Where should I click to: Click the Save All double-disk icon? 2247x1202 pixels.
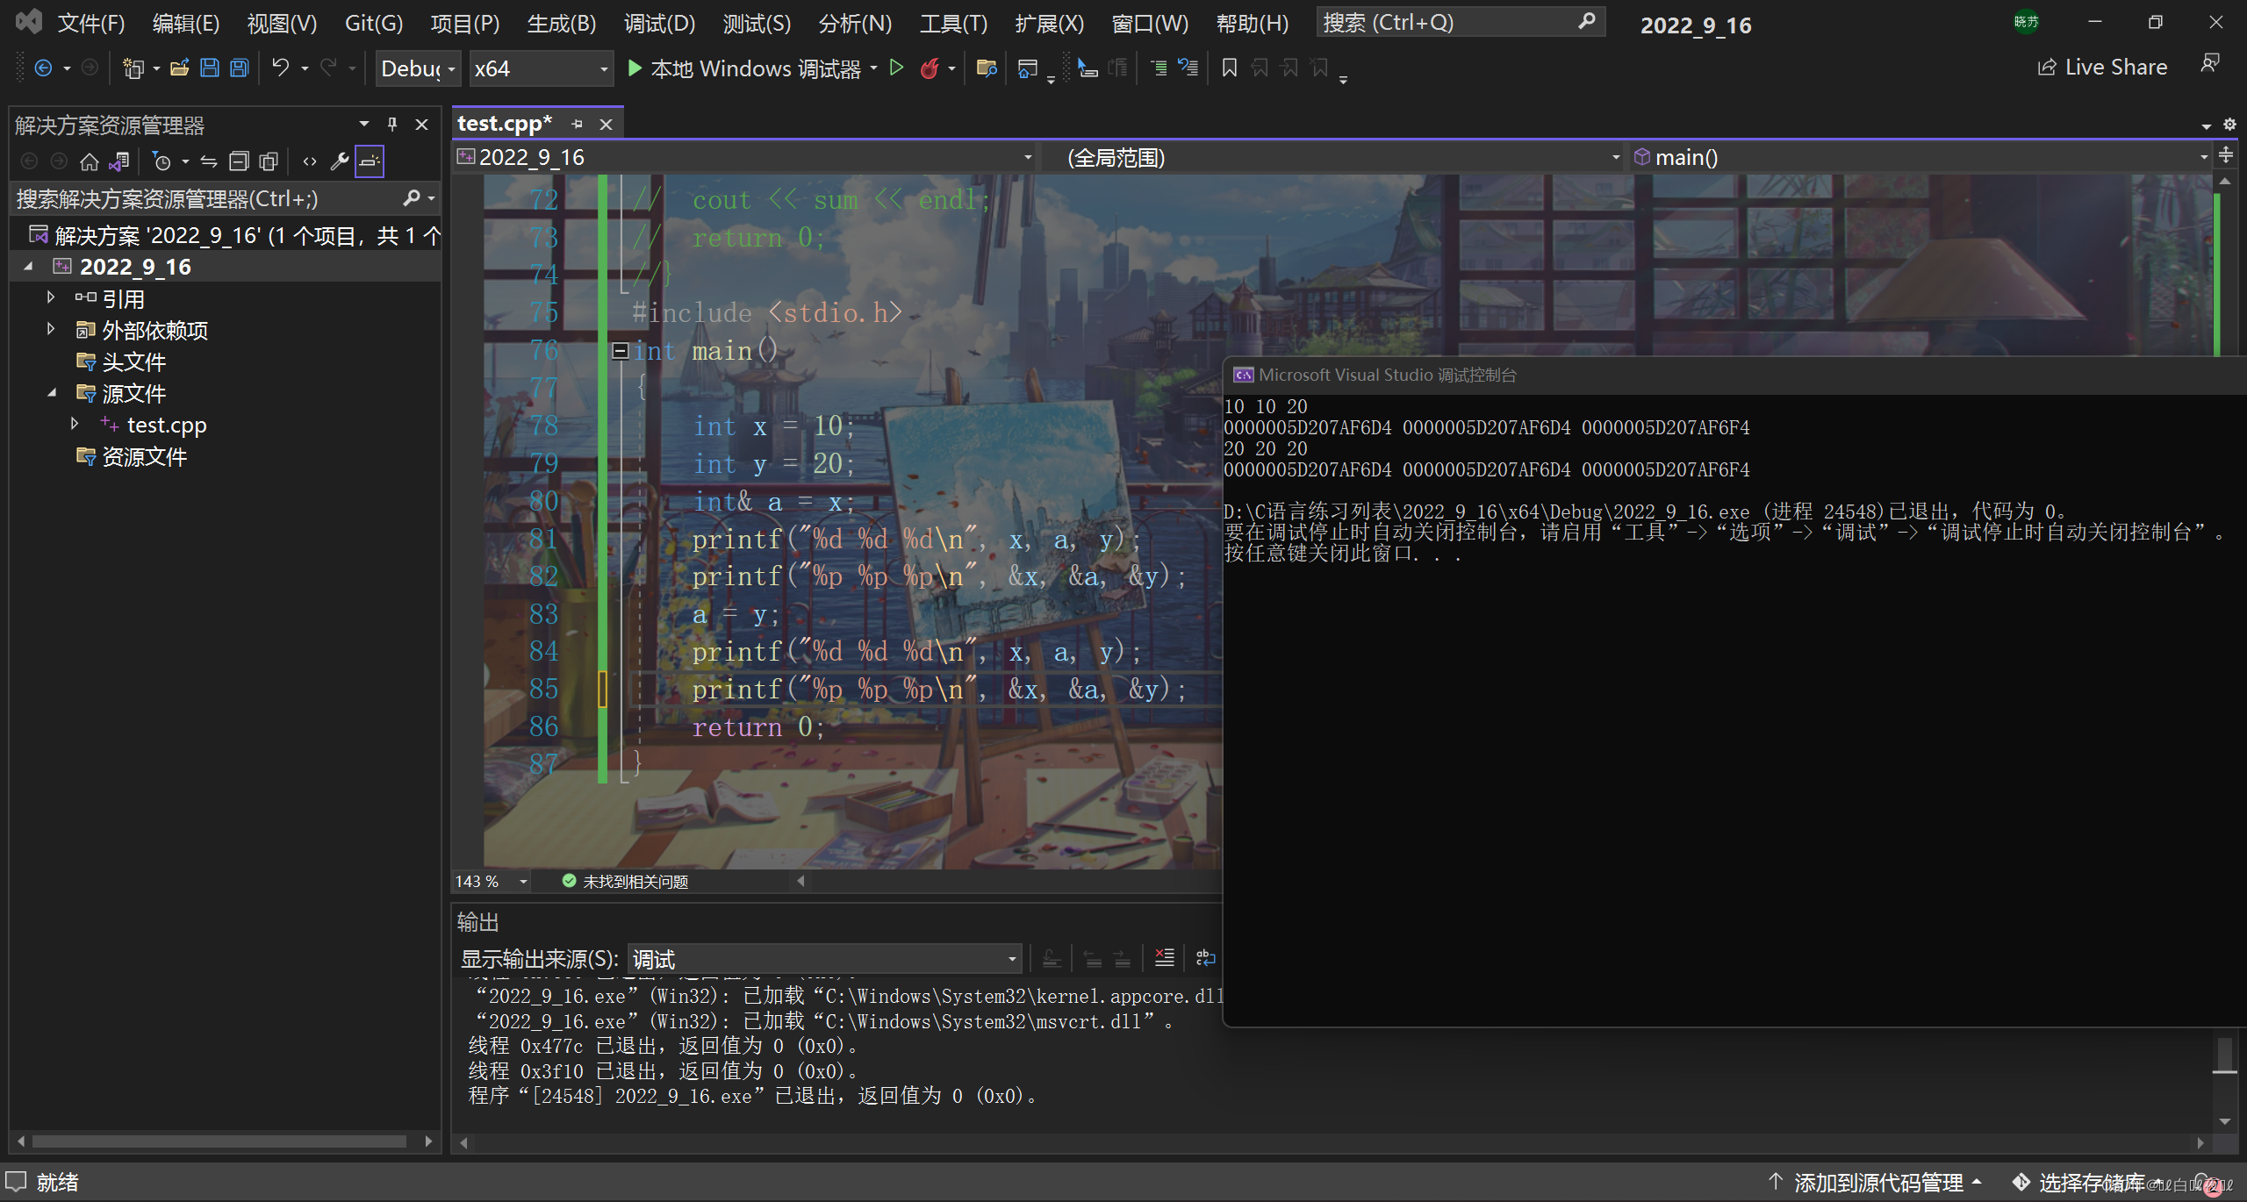239,68
